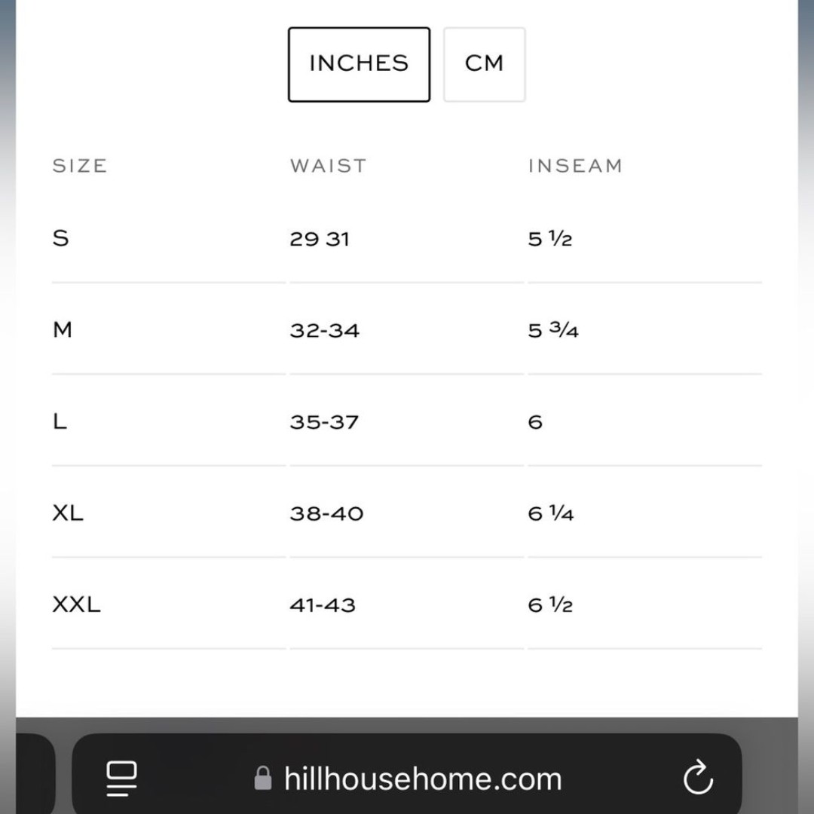Tap the 32-34 waist value
Image resolution: width=814 pixels, height=814 pixels.
pyautogui.click(x=324, y=330)
